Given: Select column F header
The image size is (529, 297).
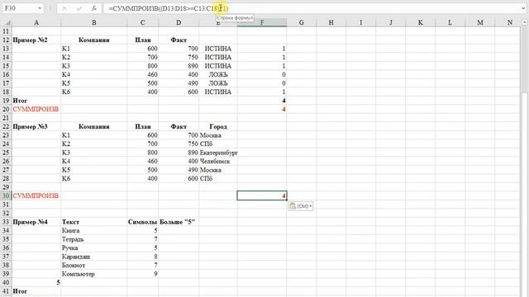Looking at the screenshot, I should 262,22.
